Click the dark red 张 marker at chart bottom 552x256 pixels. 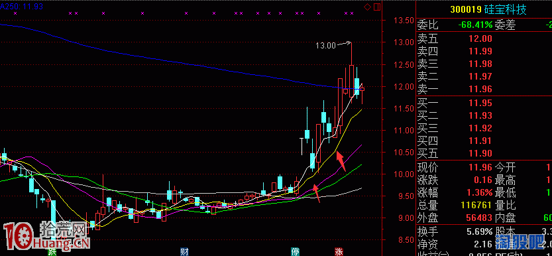click(x=339, y=252)
